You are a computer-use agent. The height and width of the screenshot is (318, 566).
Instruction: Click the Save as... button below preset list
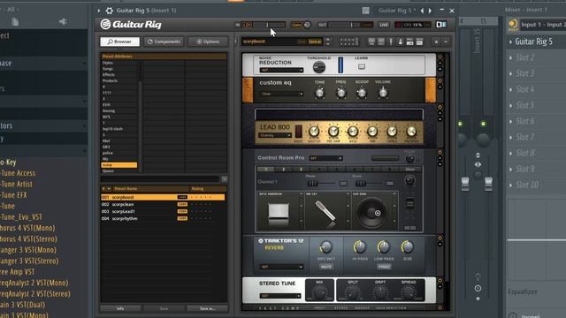(208, 308)
